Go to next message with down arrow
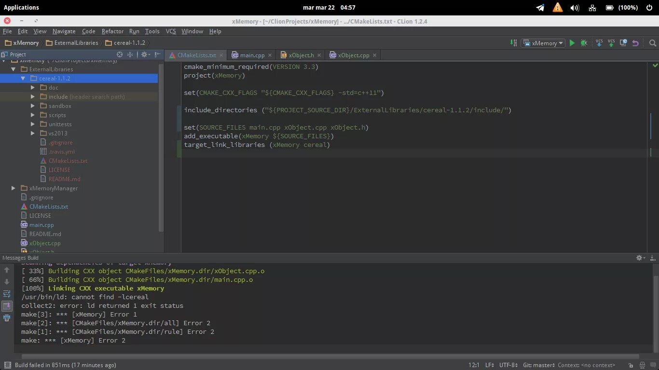This screenshot has height=370, width=659. click(7, 282)
